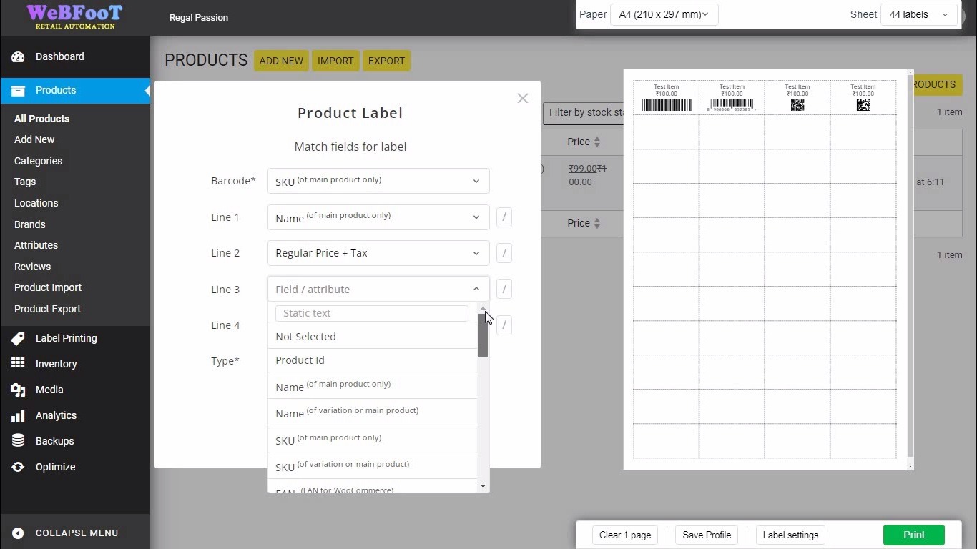The height and width of the screenshot is (549, 977).
Task: Click the Backups database icon
Action: [x=18, y=441]
